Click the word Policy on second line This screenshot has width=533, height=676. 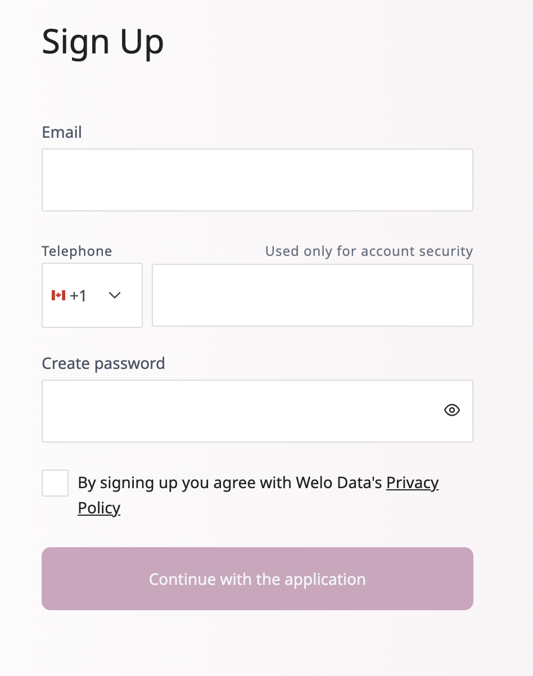tap(99, 508)
